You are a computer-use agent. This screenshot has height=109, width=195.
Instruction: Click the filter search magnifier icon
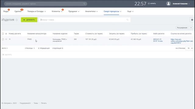pyautogui.click(x=127, y=20)
